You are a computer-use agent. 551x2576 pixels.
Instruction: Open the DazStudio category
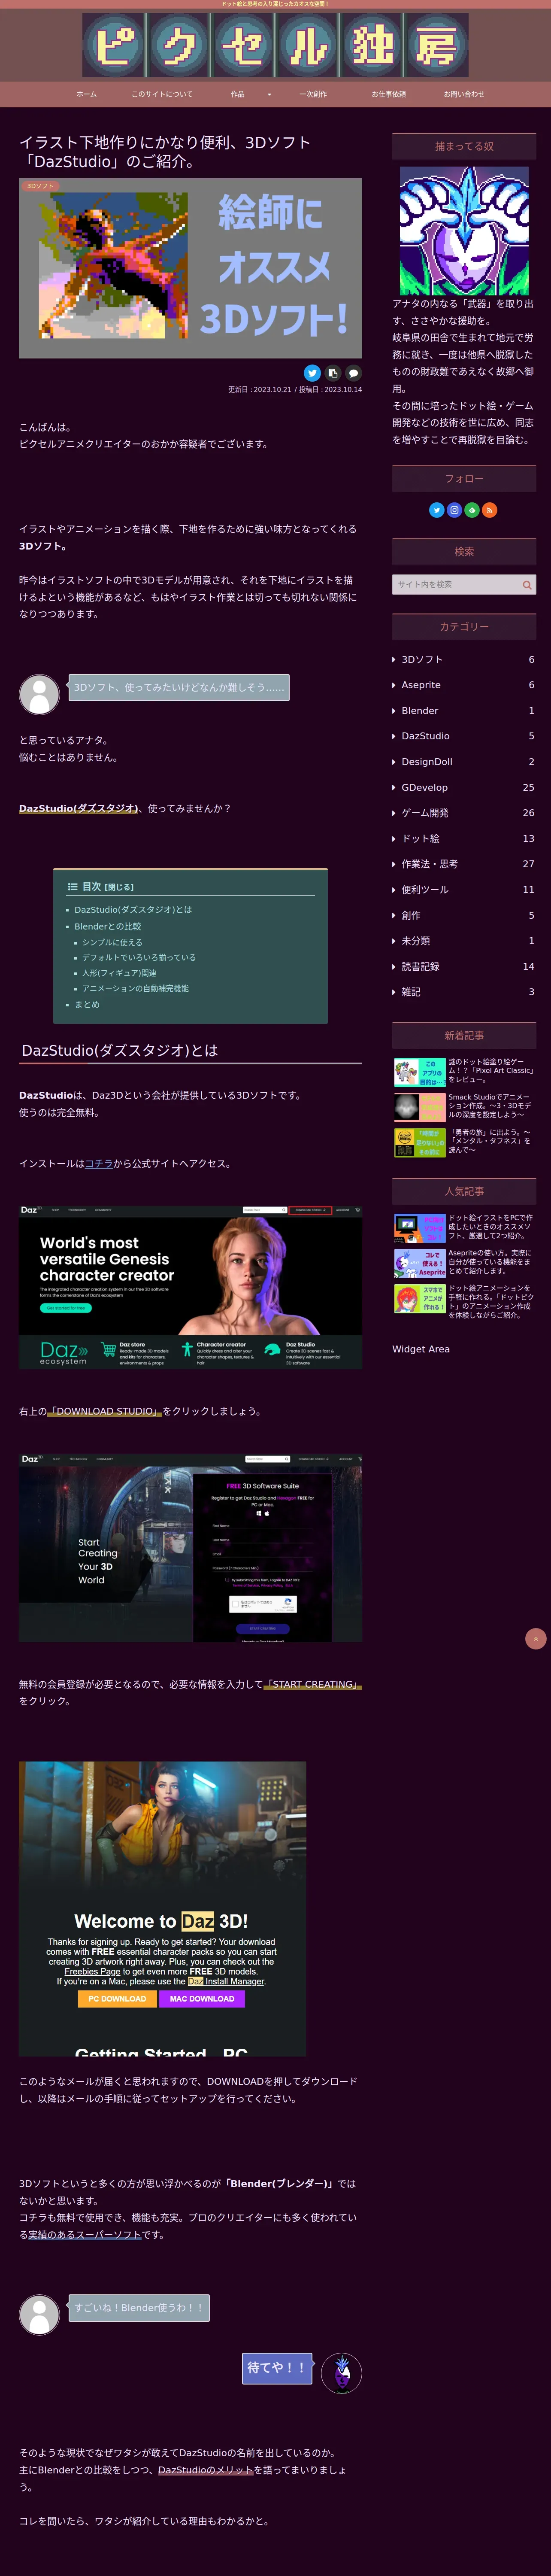(x=464, y=736)
